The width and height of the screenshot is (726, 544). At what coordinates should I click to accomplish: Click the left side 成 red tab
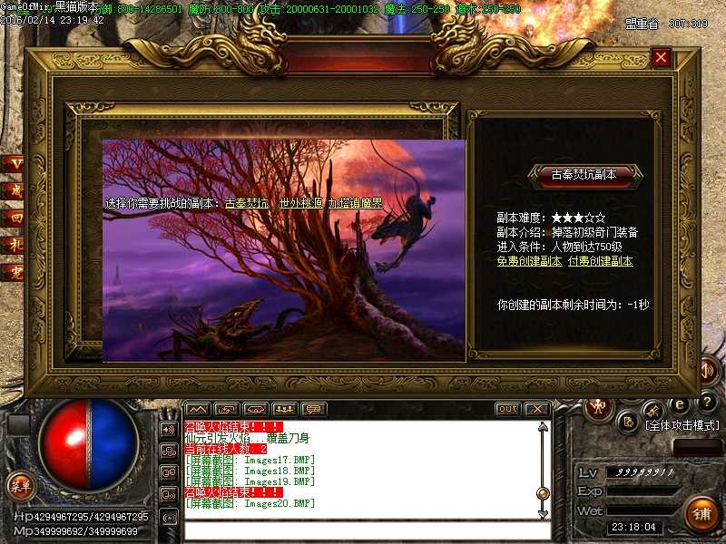13,190
